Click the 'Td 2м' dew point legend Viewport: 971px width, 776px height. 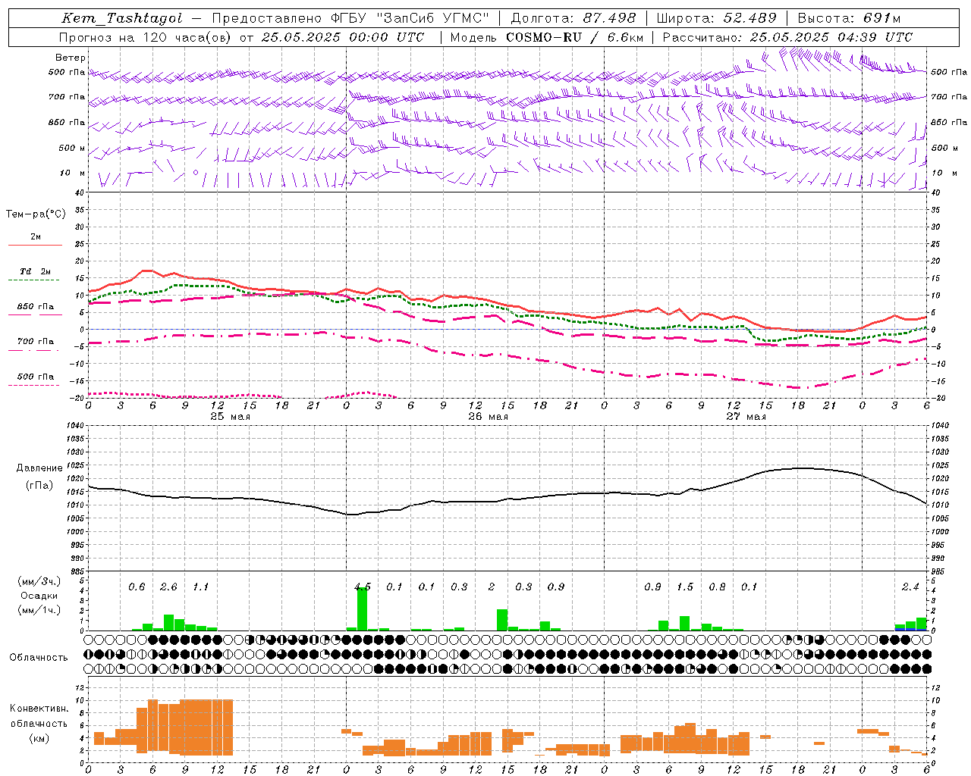click(35, 271)
